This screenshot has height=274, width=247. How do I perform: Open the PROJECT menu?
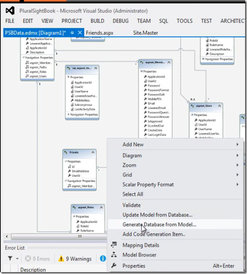(x=72, y=21)
